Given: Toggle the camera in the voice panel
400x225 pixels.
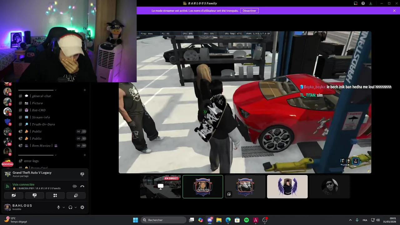Looking at the screenshot, I should [14, 195].
